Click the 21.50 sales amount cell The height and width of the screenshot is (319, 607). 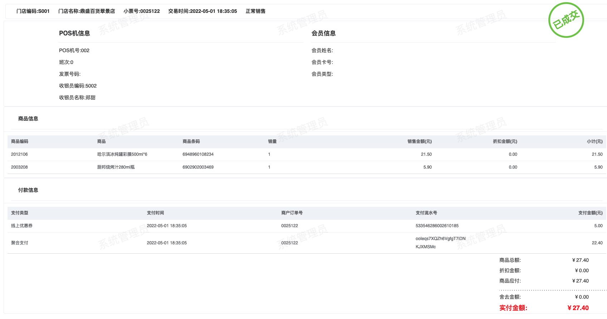426,154
